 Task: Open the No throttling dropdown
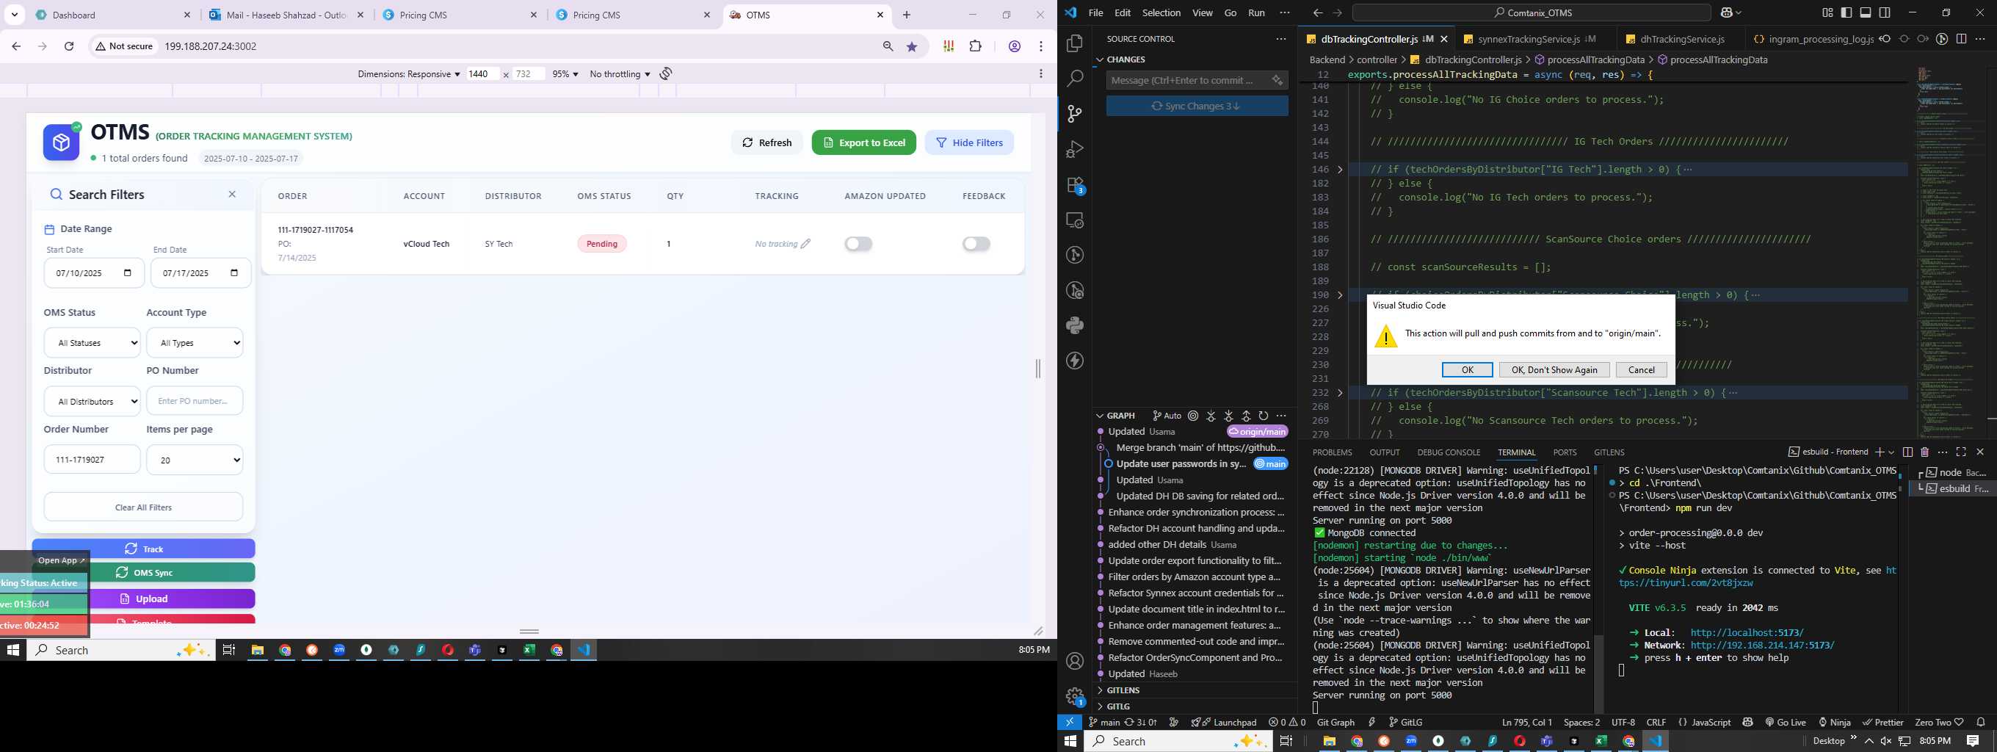pyautogui.click(x=620, y=73)
